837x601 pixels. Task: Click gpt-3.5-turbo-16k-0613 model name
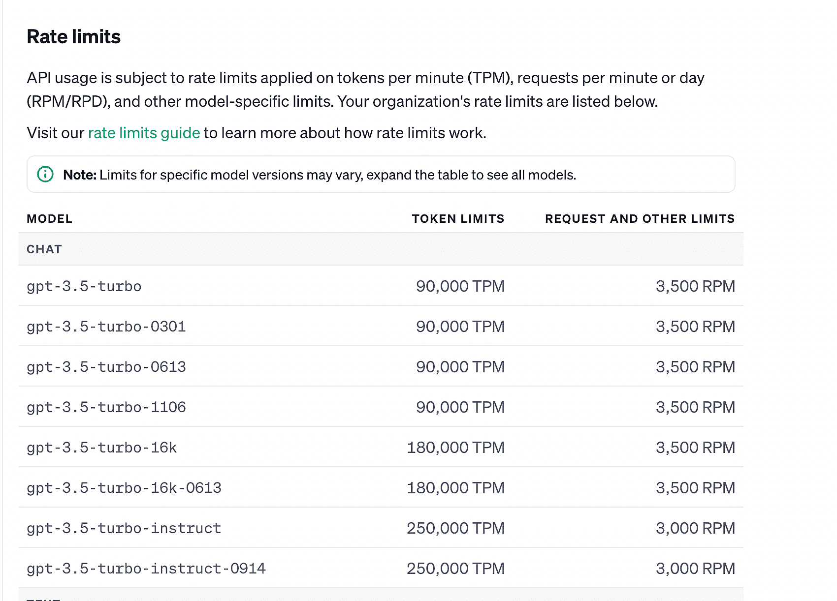point(124,488)
